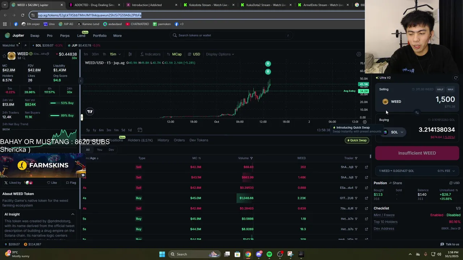Click the Jupiter logo in navbar

(x=14, y=35)
